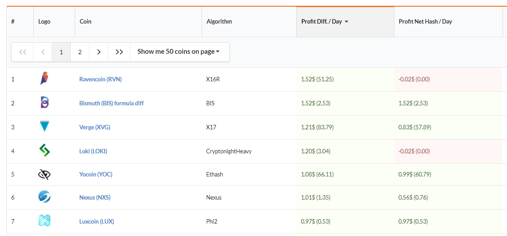Click the Luxcoin logo icon

tap(45, 221)
